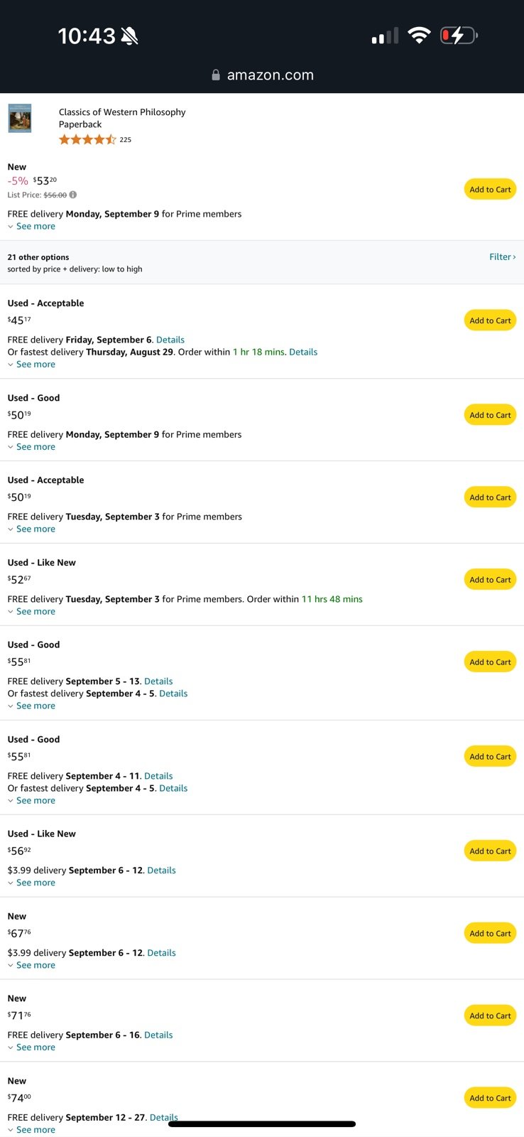Add the New $53.20 copy to cart
Screen dimensions: 524x1137
[491, 190]
